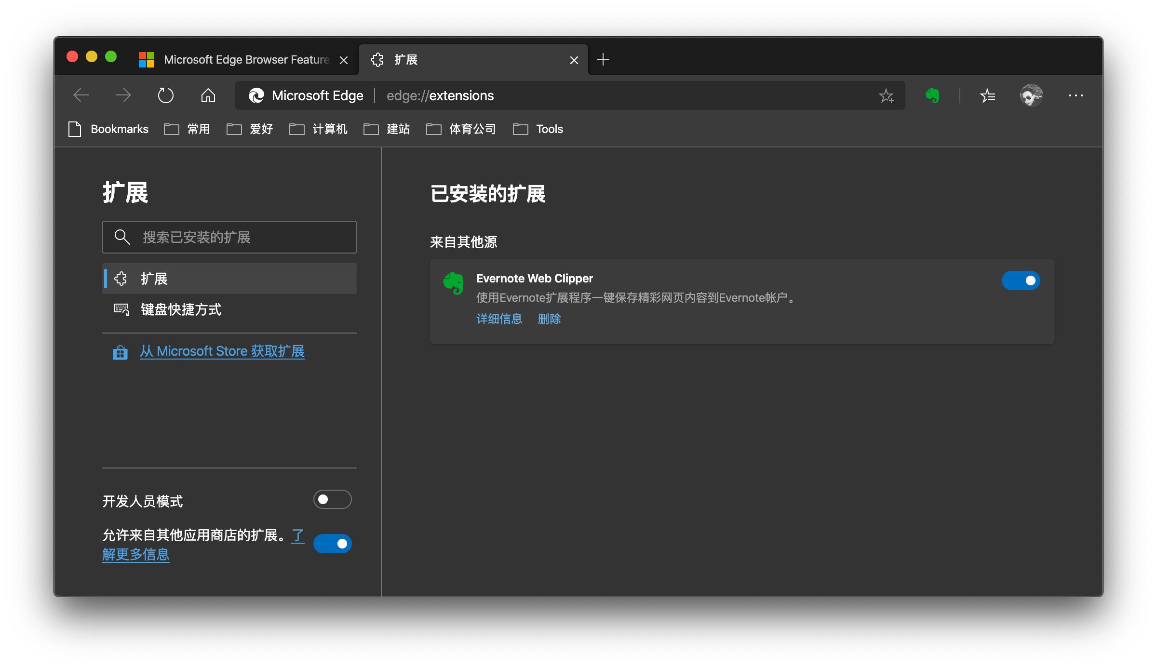1157x668 pixels.
Task: Click the Extensions puzzle icon in sidebar
Action: (121, 279)
